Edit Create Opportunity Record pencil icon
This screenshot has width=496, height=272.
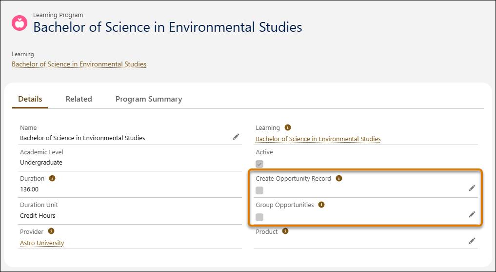tap(472, 188)
